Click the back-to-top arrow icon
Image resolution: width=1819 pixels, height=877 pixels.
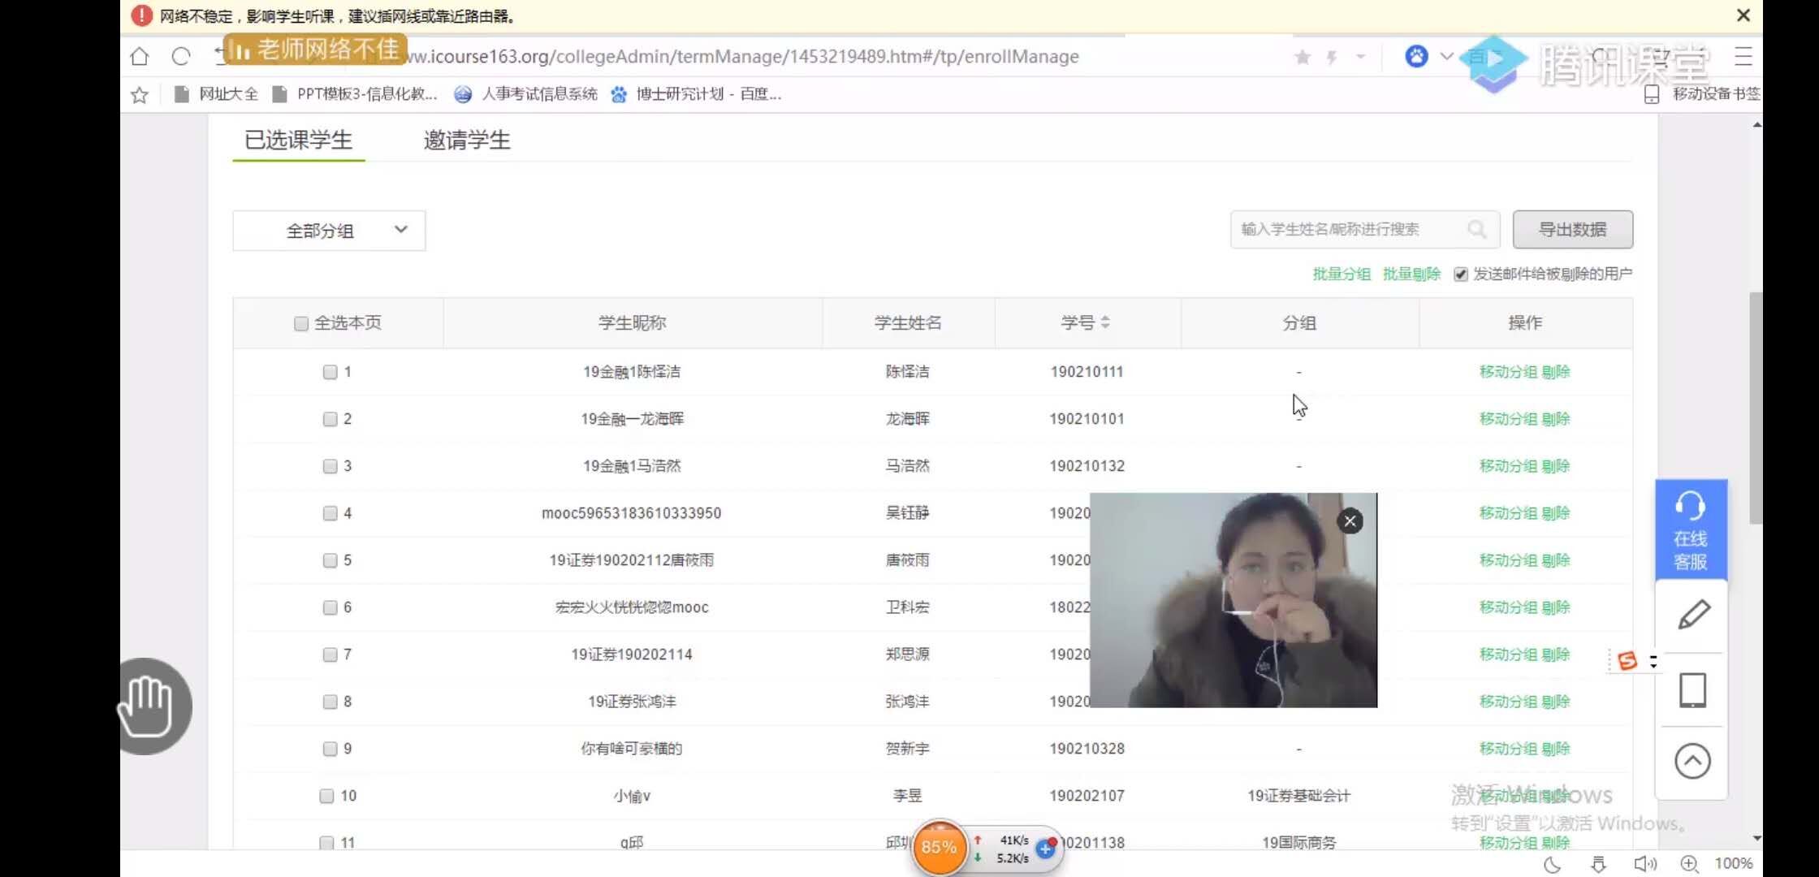[1692, 762]
